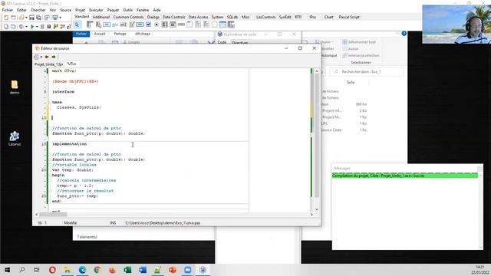The image size is (491, 276).
Task: Click the Save (floppy disk) icon
Action: click(x=31, y=18)
